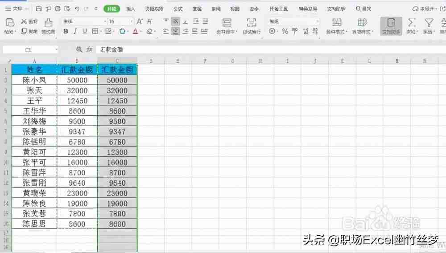Click the Print Preview icon
446x253 pixels.
(x=67, y=9)
